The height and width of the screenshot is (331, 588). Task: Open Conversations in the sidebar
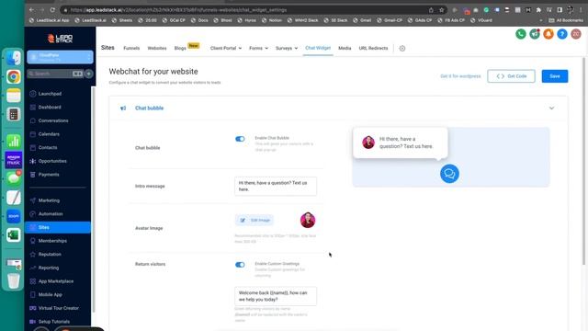[x=53, y=120]
